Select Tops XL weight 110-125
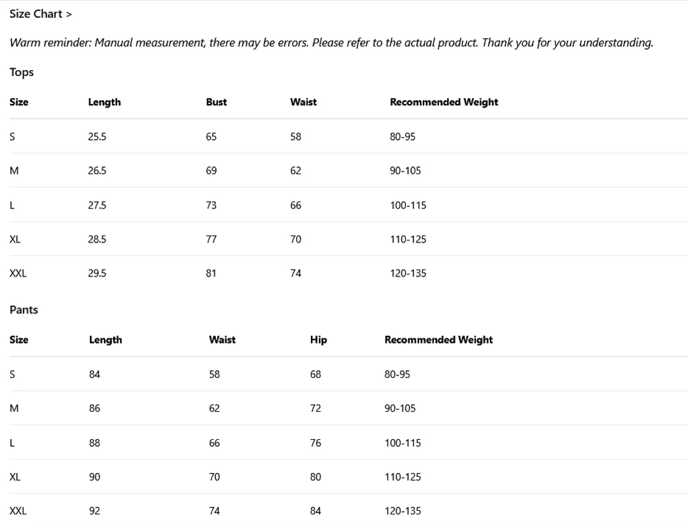The image size is (688, 524). point(408,240)
